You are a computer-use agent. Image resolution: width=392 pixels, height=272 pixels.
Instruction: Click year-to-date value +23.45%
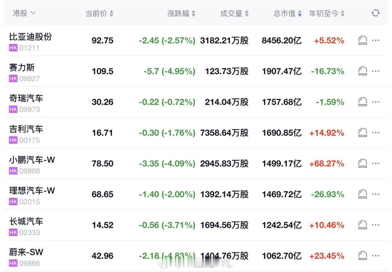pos(327,256)
